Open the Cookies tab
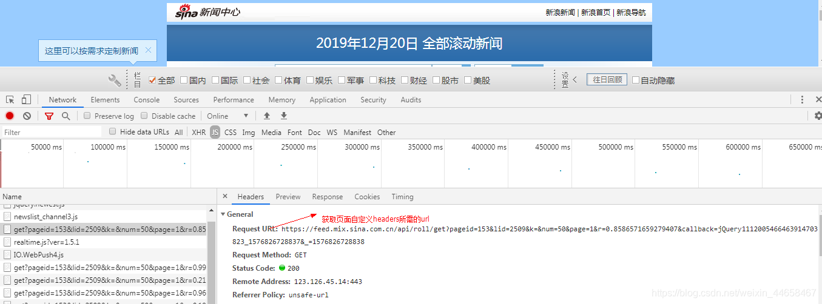This screenshot has height=304, width=822. [367, 197]
